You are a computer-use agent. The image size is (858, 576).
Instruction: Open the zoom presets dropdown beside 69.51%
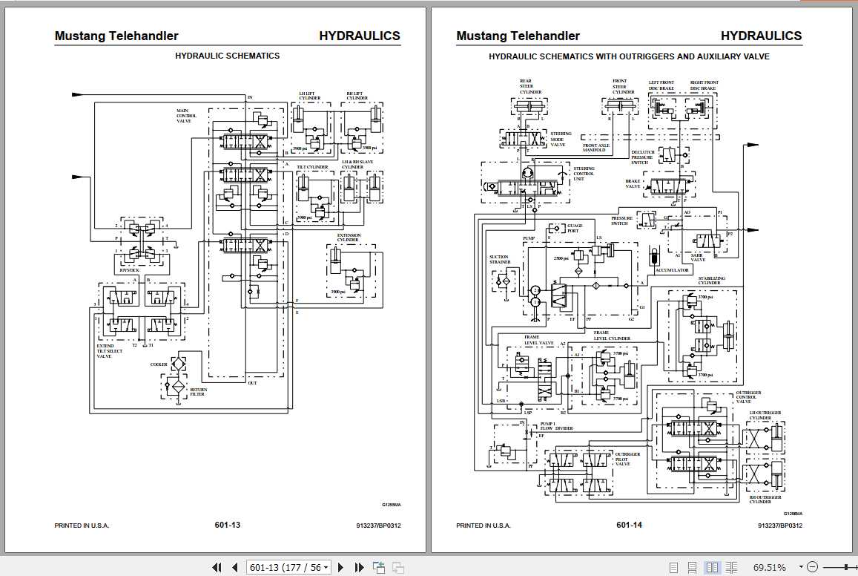point(801,566)
